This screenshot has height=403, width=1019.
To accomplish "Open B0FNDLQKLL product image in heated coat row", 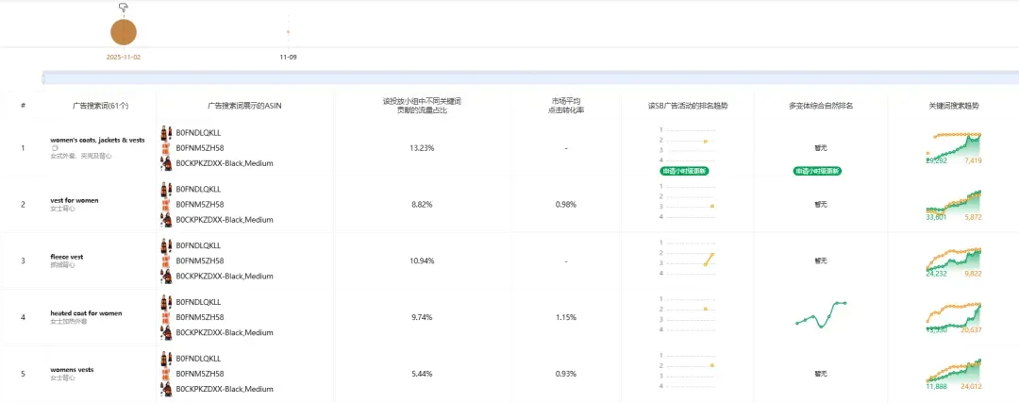I will click(x=166, y=302).
